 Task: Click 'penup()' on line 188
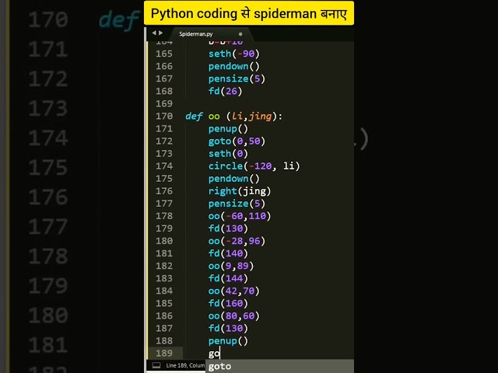228,341
